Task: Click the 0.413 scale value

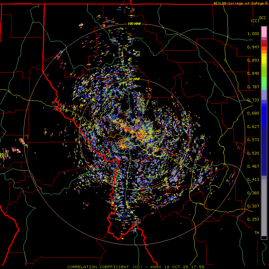Action: point(253,180)
